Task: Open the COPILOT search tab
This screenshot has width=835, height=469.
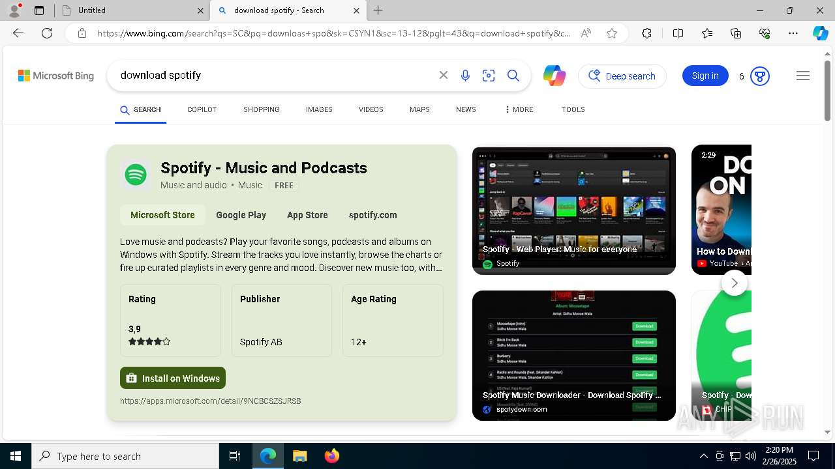Action: (202, 109)
